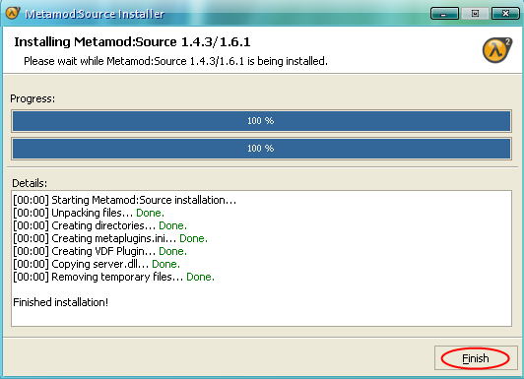
Task: Click the 'Details:' label
Action: [x=30, y=183]
